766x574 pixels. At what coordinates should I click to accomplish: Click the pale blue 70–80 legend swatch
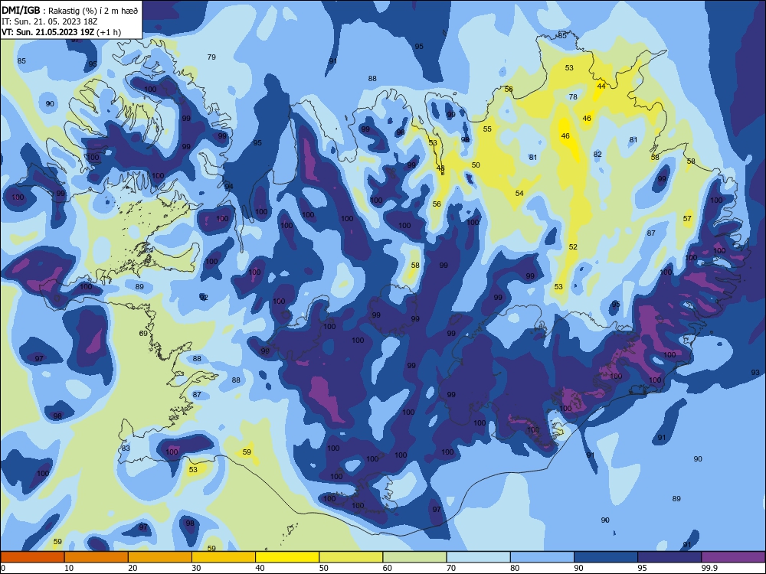click(x=478, y=557)
